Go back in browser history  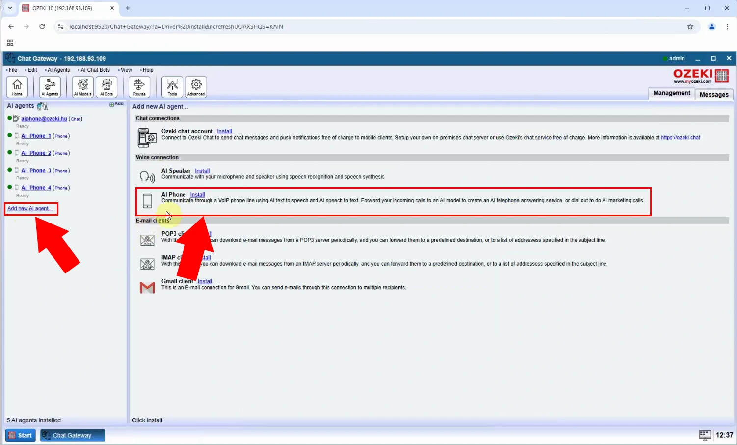pyautogui.click(x=11, y=26)
